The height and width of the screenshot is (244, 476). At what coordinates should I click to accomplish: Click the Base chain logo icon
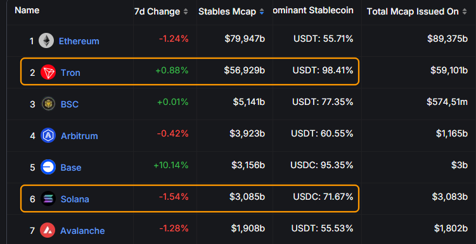point(48,167)
